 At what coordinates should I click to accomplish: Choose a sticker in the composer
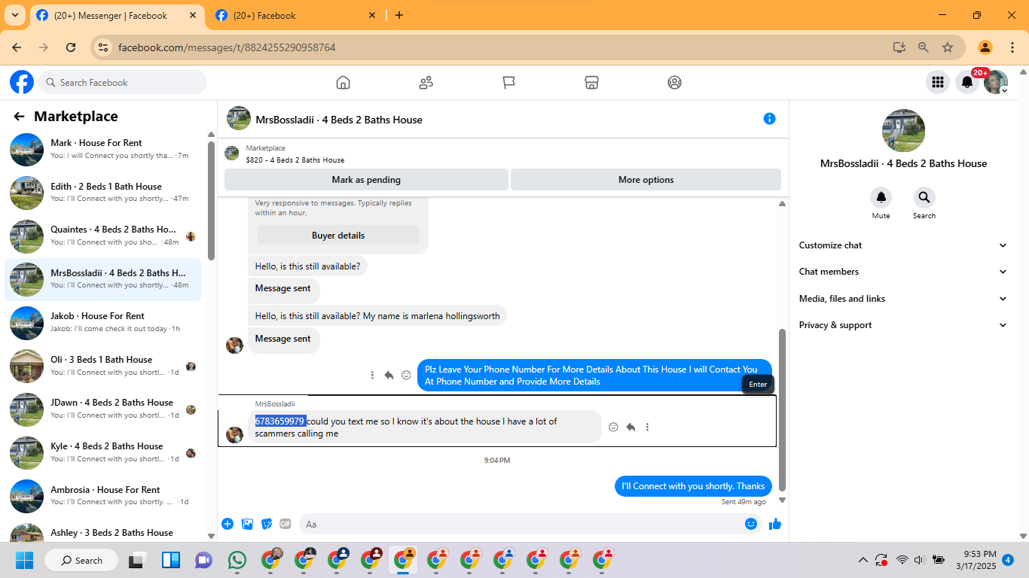tap(267, 524)
